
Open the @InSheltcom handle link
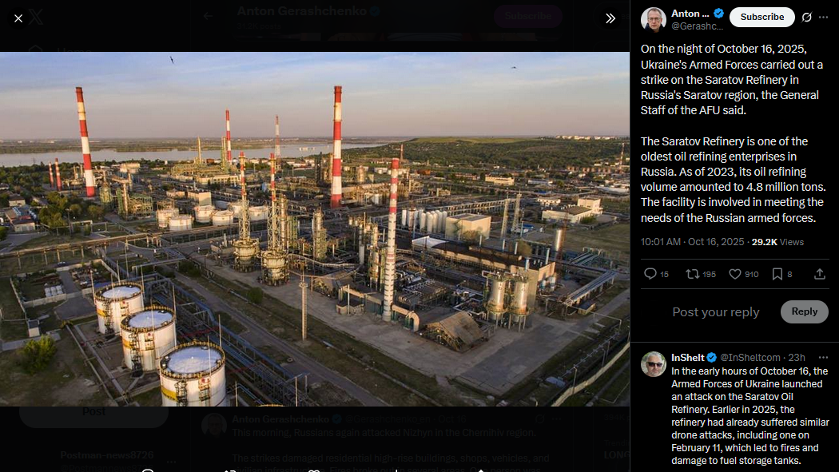[x=750, y=358]
